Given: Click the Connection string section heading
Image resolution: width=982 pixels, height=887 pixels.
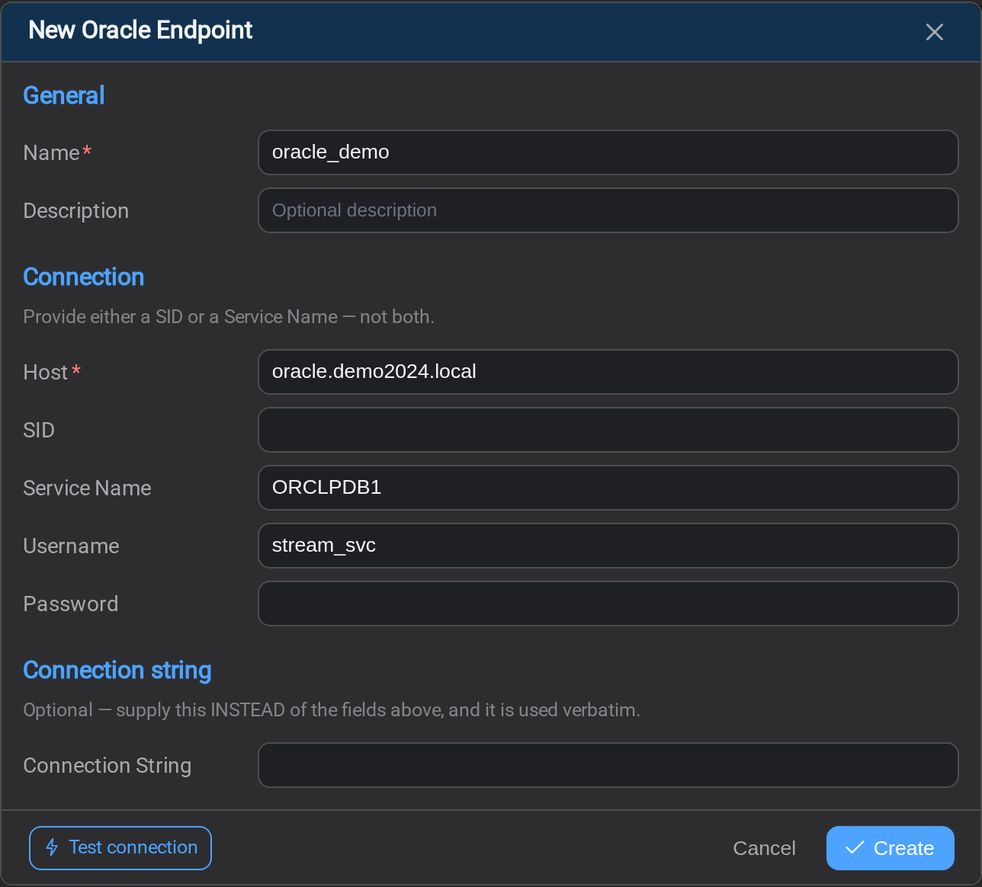Looking at the screenshot, I should (x=117, y=670).
